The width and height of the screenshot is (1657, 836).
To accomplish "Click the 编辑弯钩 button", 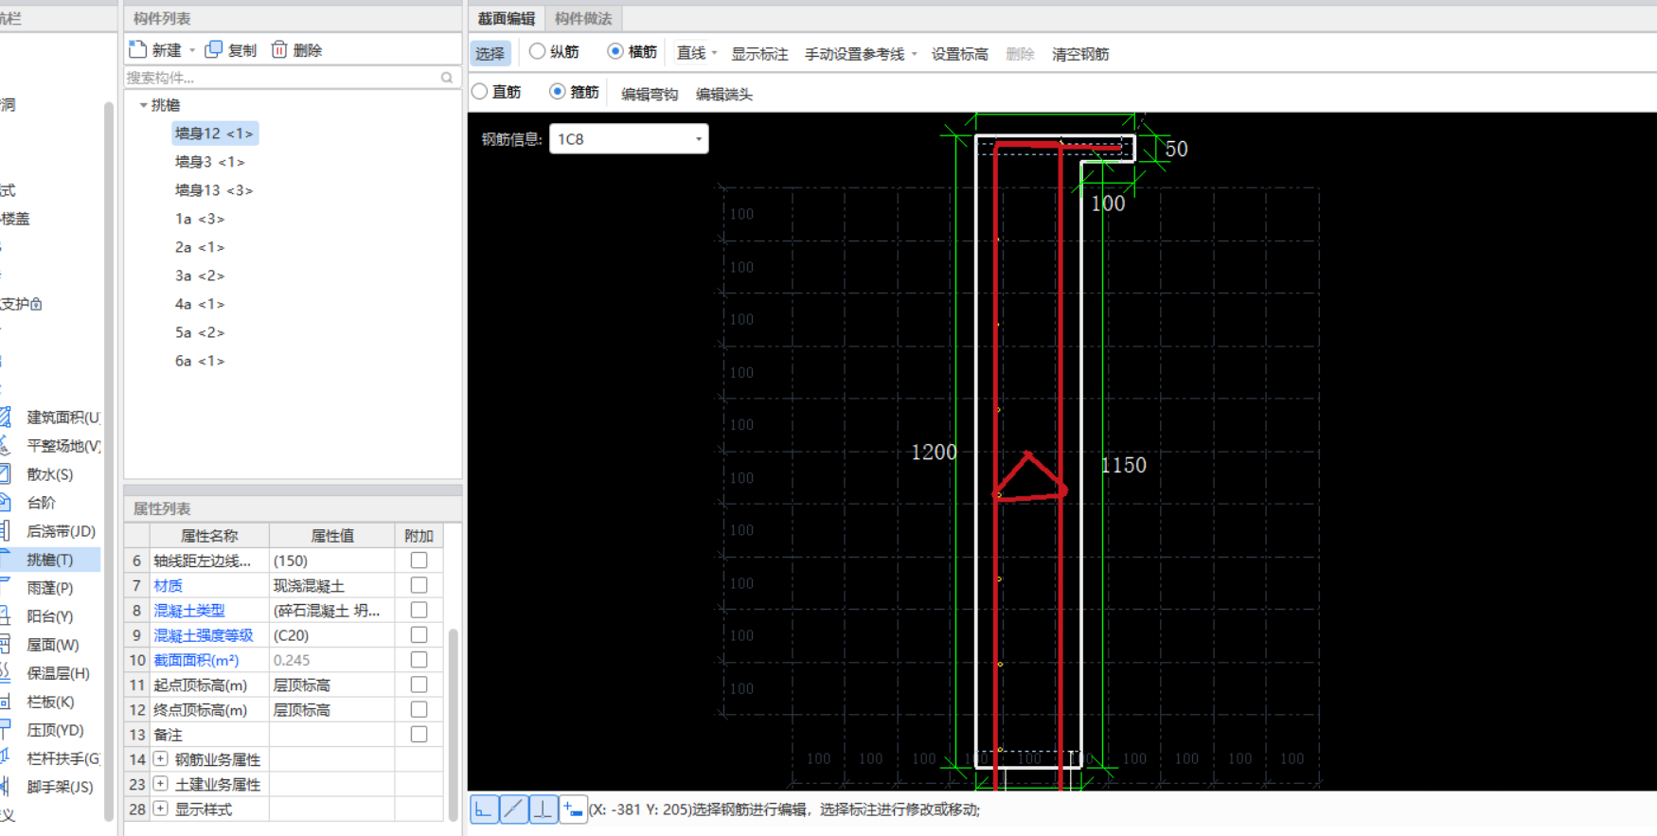I will tap(650, 94).
